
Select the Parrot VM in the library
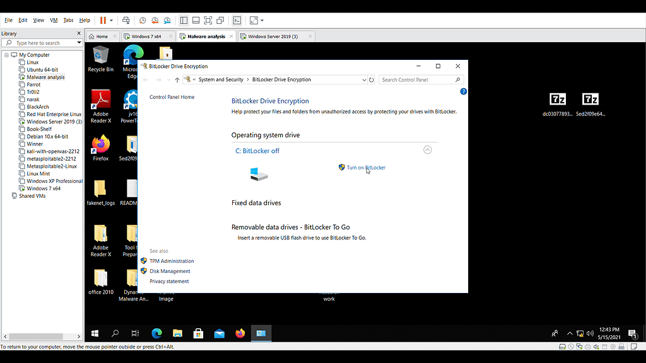[33, 84]
